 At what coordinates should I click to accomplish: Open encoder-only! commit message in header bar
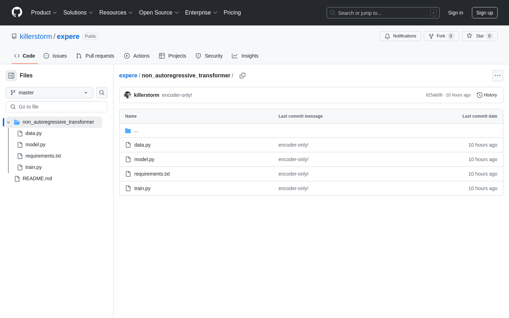(177, 95)
